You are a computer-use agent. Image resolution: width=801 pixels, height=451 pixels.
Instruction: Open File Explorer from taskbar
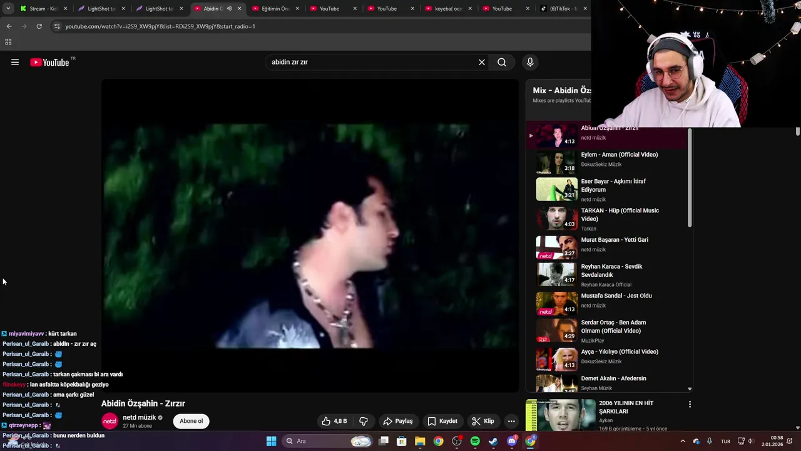pyautogui.click(x=420, y=441)
